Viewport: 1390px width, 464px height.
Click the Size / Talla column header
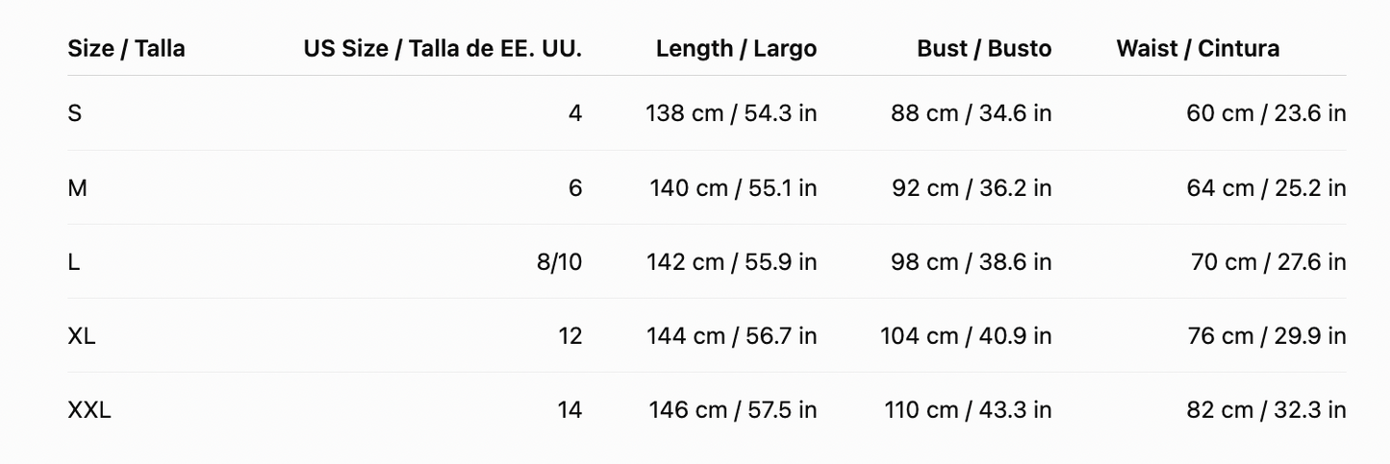(126, 48)
